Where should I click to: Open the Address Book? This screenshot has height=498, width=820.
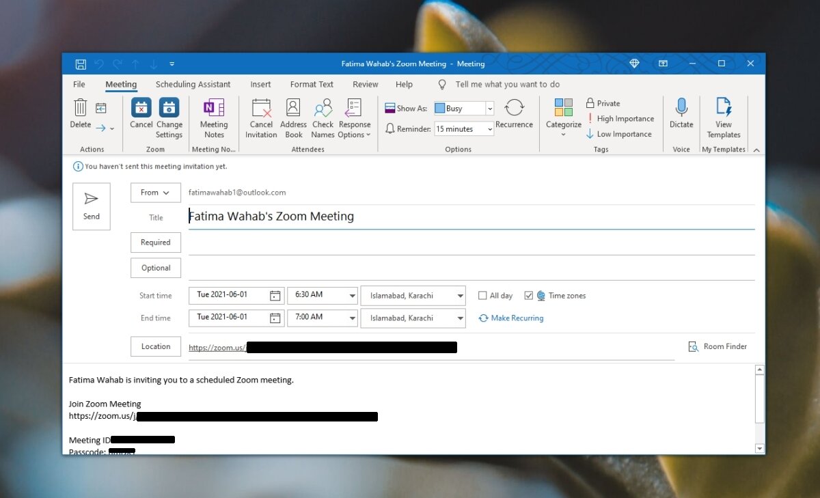293,116
